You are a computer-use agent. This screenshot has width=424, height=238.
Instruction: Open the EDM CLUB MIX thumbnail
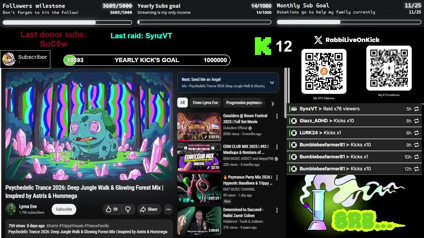pos(199,157)
